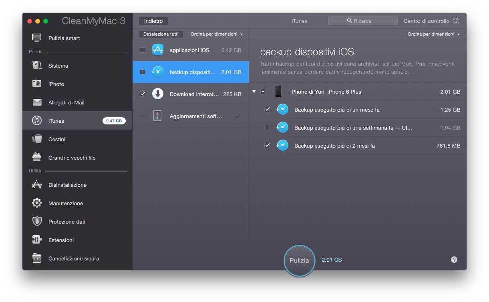The height and width of the screenshot is (302, 489).
Task: Open the help question mark icon
Action: [454, 260]
